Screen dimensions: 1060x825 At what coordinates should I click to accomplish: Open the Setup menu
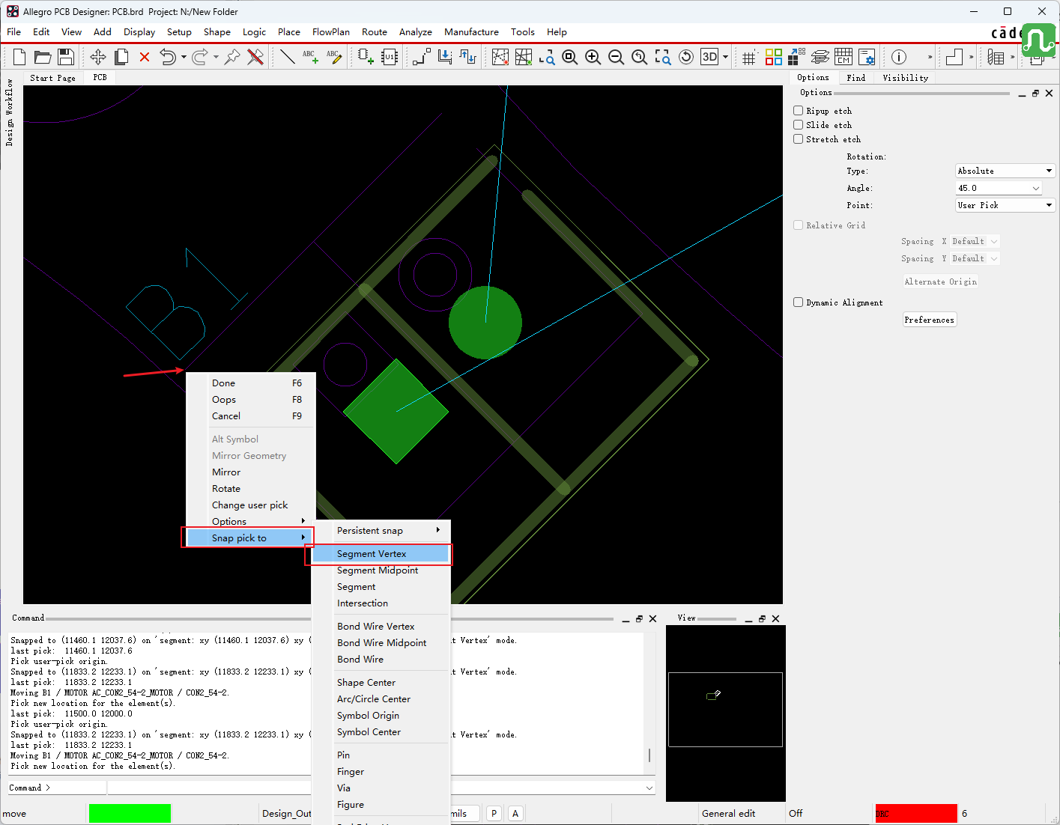click(179, 32)
